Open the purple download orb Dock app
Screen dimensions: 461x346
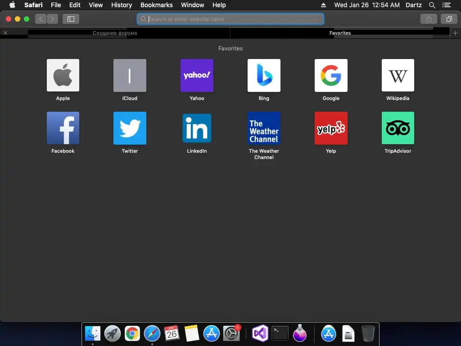[299, 333]
